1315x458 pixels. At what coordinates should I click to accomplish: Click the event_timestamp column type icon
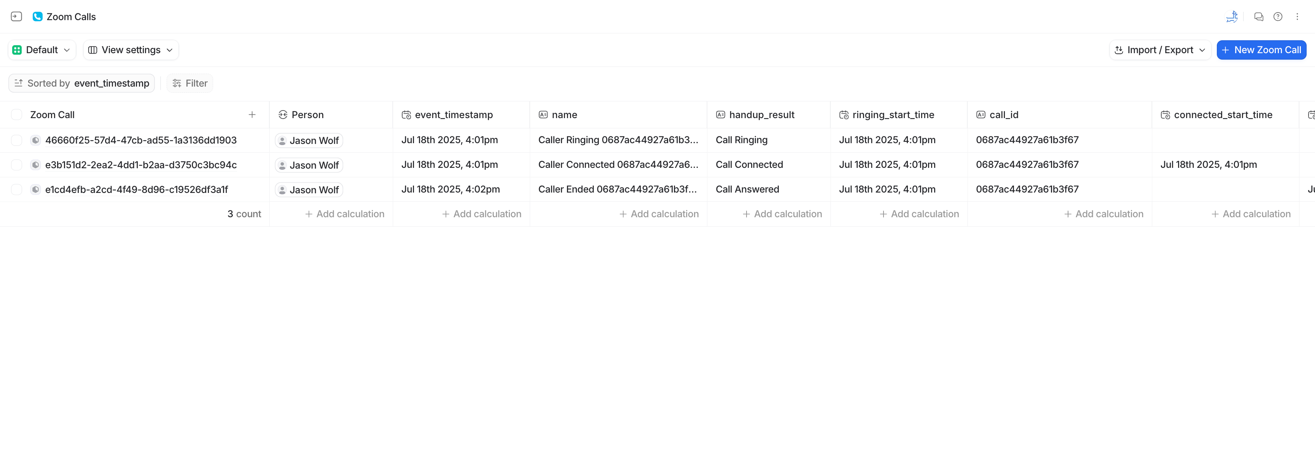point(406,115)
